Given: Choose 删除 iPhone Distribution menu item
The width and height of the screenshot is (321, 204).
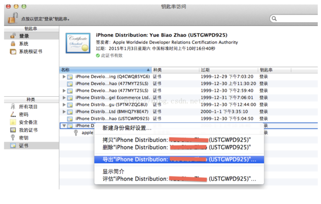Looking at the screenshot, I should [179, 147].
